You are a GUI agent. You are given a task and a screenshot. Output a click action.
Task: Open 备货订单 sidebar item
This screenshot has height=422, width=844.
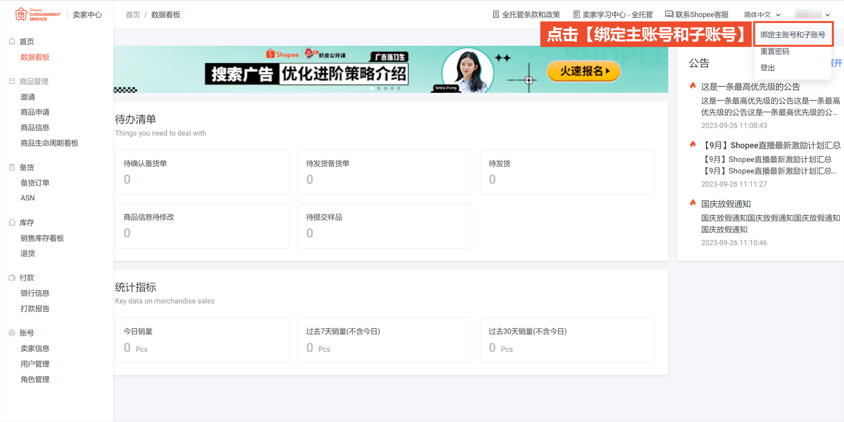pos(35,183)
